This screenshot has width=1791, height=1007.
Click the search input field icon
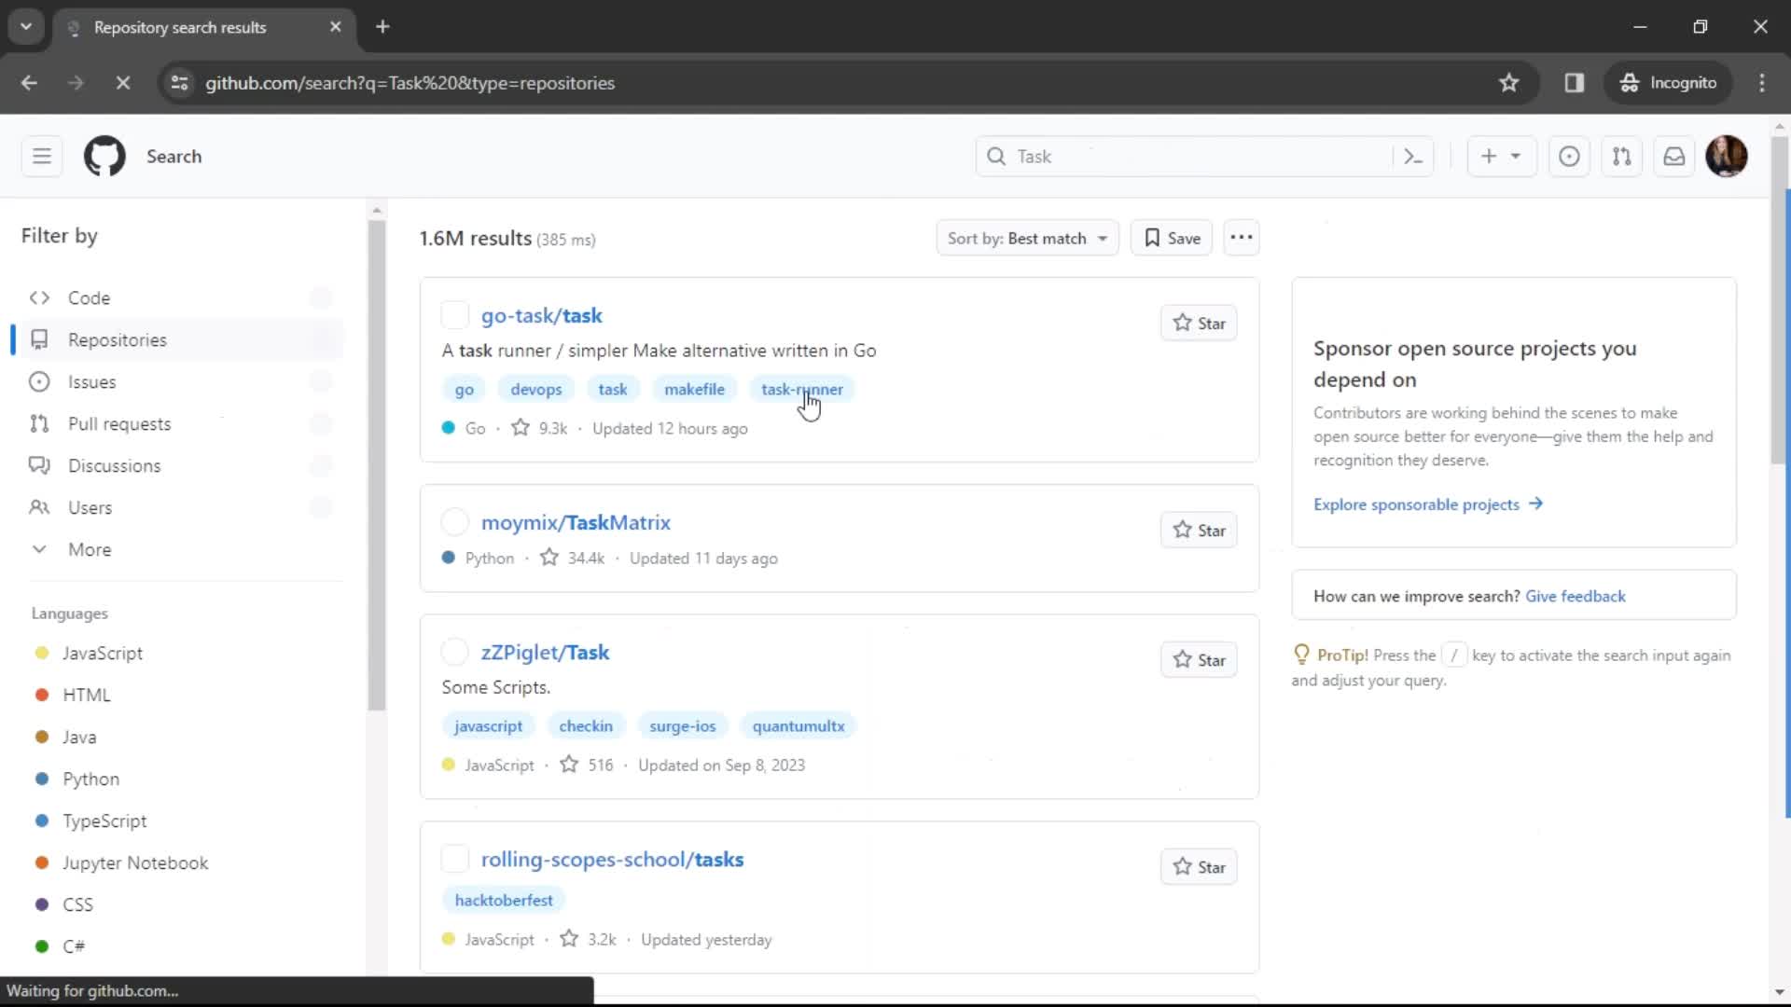996,156
